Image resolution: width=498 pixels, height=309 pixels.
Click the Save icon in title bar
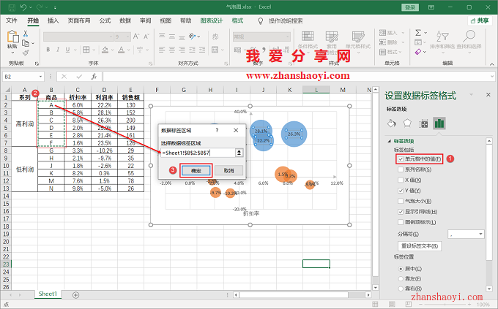click(12, 7)
